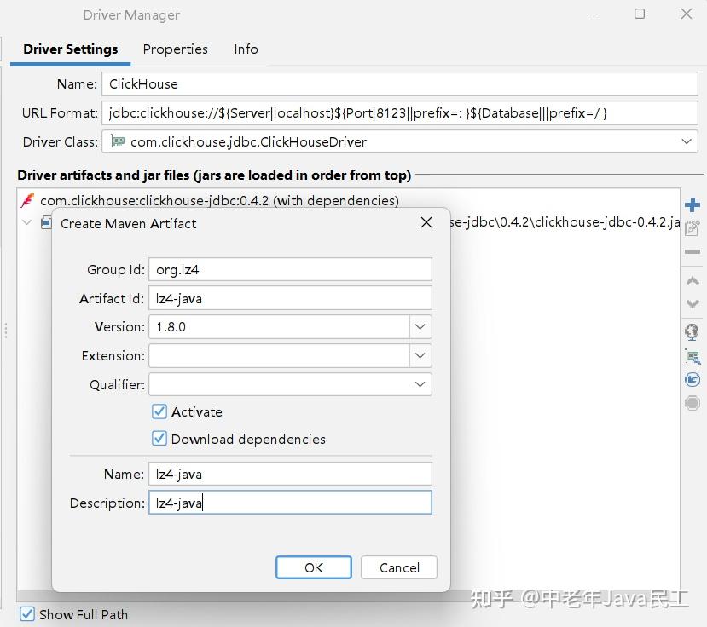Add a new driver artifact with the plus icon
This screenshot has width=707, height=627.
point(692,204)
